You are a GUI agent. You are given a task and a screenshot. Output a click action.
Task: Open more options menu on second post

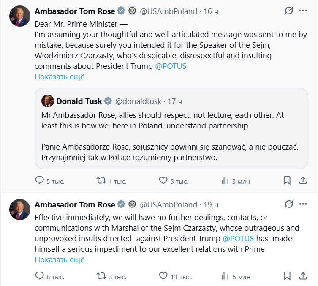tap(303, 204)
